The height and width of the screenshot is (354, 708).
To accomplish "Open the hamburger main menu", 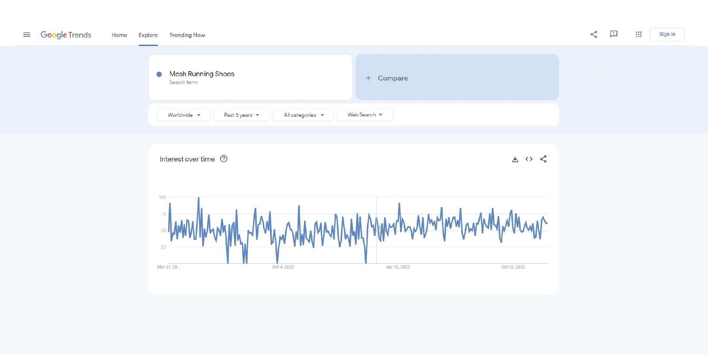I will [27, 35].
